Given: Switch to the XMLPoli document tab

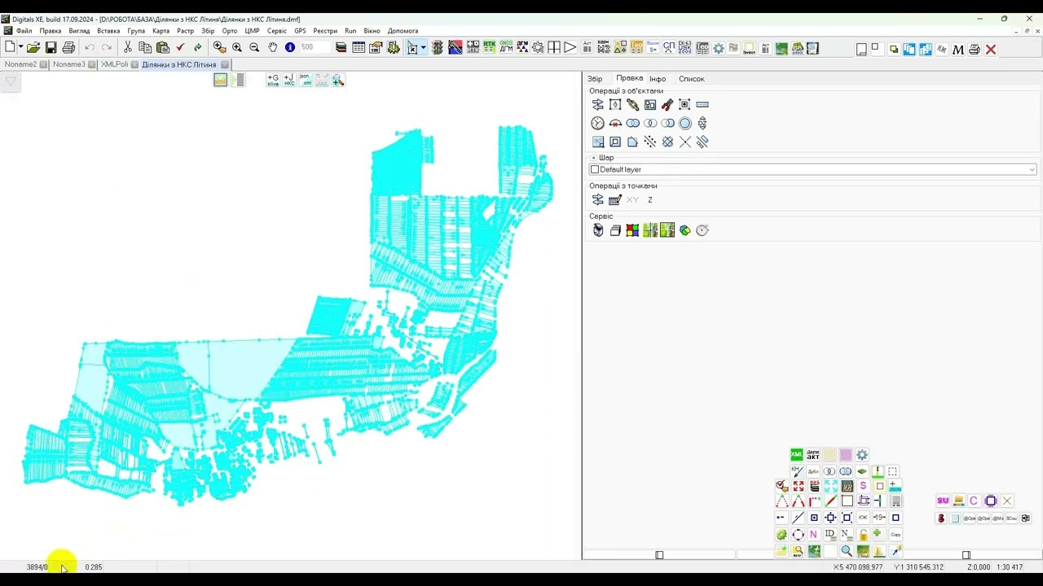Looking at the screenshot, I should tap(114, 64).
